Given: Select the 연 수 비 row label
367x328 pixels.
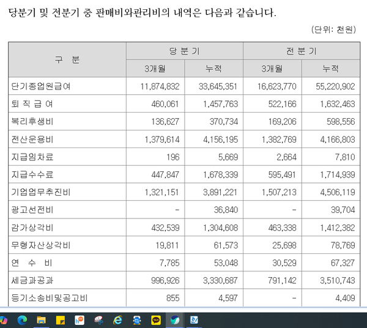Looking at the screenshot, I should click(x=32, y=263).
